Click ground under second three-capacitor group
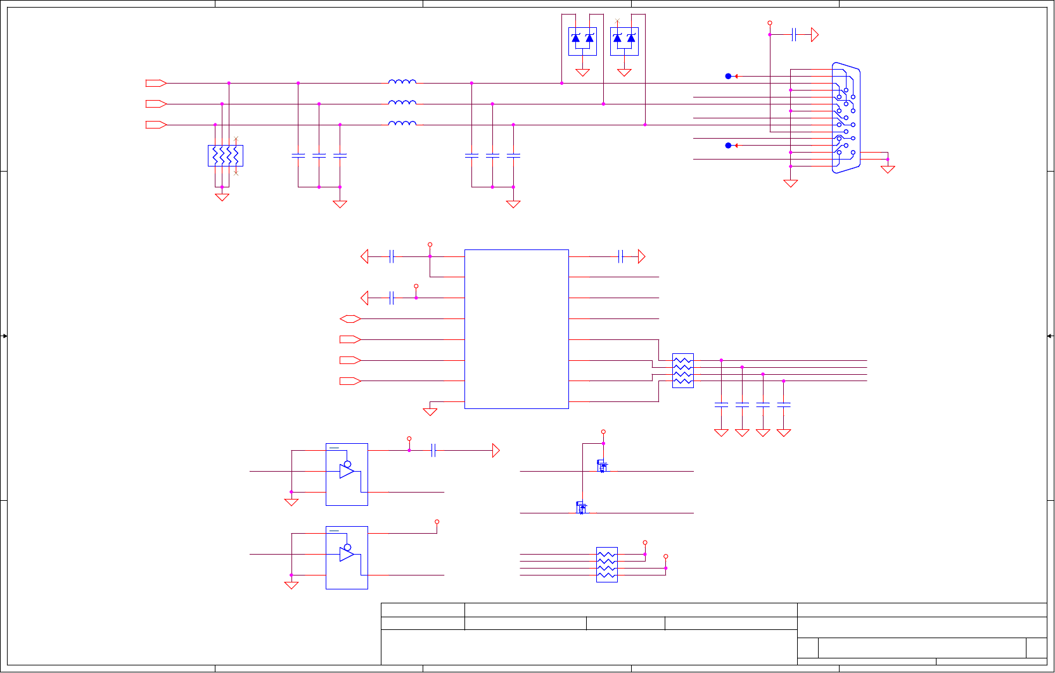Screen dimensions: 1055x673 coord(513,204)
